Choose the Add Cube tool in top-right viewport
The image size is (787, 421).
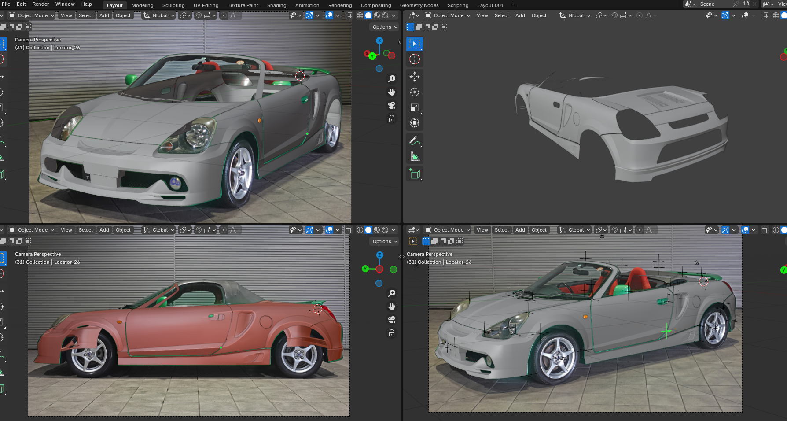[414, 174]
